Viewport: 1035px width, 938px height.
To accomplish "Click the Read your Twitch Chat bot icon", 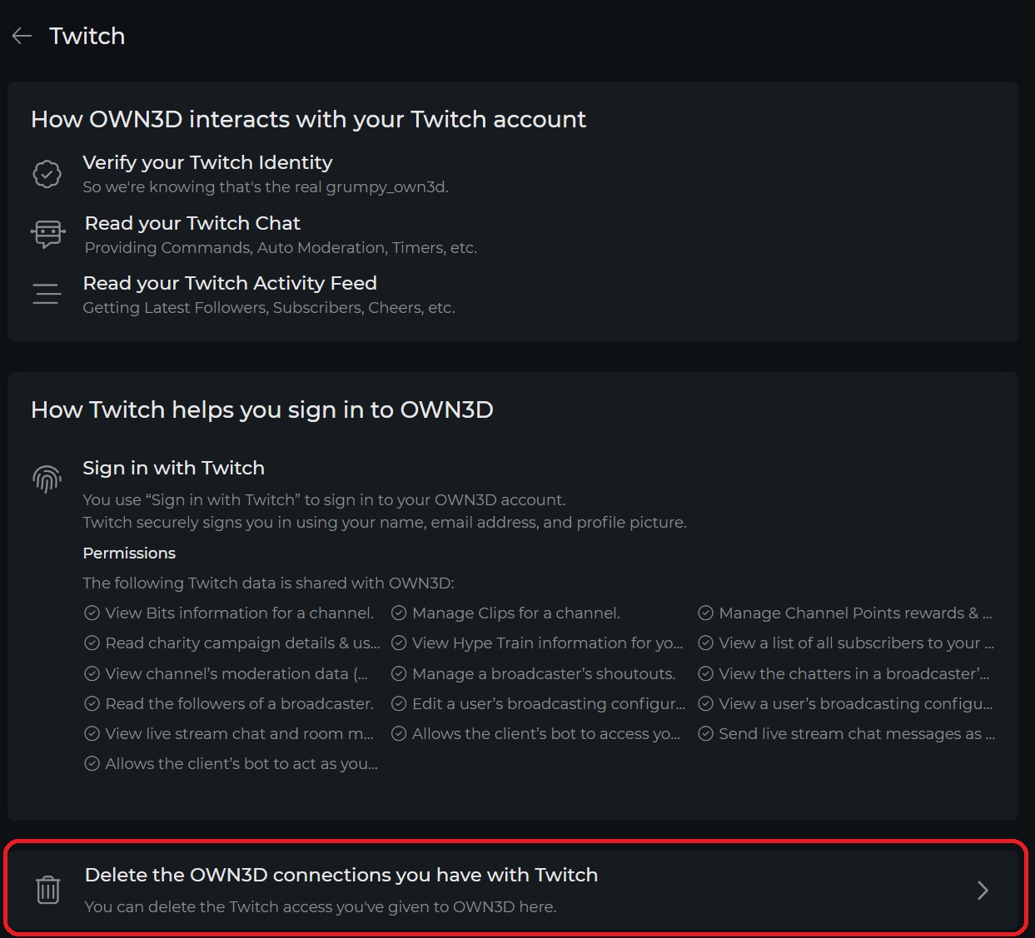I will pos(47,234).
